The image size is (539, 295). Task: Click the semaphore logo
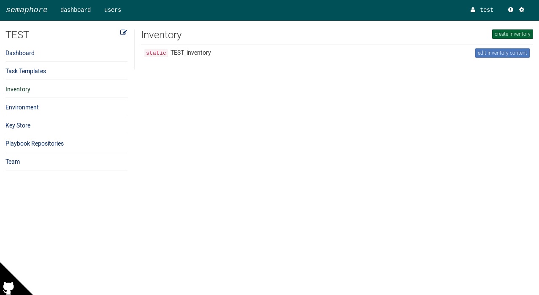[27, 10]
